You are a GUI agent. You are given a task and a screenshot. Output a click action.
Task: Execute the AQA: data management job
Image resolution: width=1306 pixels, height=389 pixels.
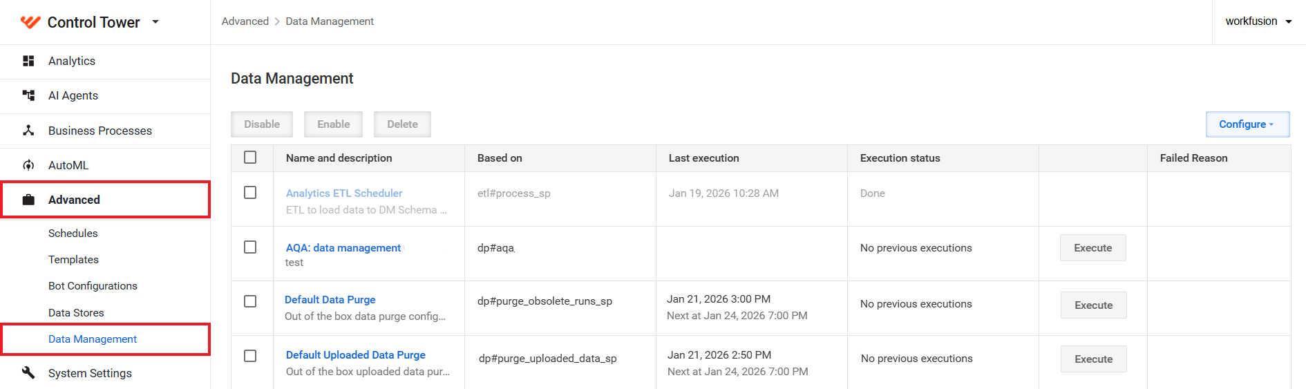(1092, 248)
